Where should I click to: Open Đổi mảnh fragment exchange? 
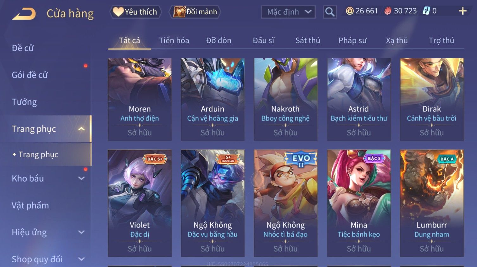[x=195, y=12]
